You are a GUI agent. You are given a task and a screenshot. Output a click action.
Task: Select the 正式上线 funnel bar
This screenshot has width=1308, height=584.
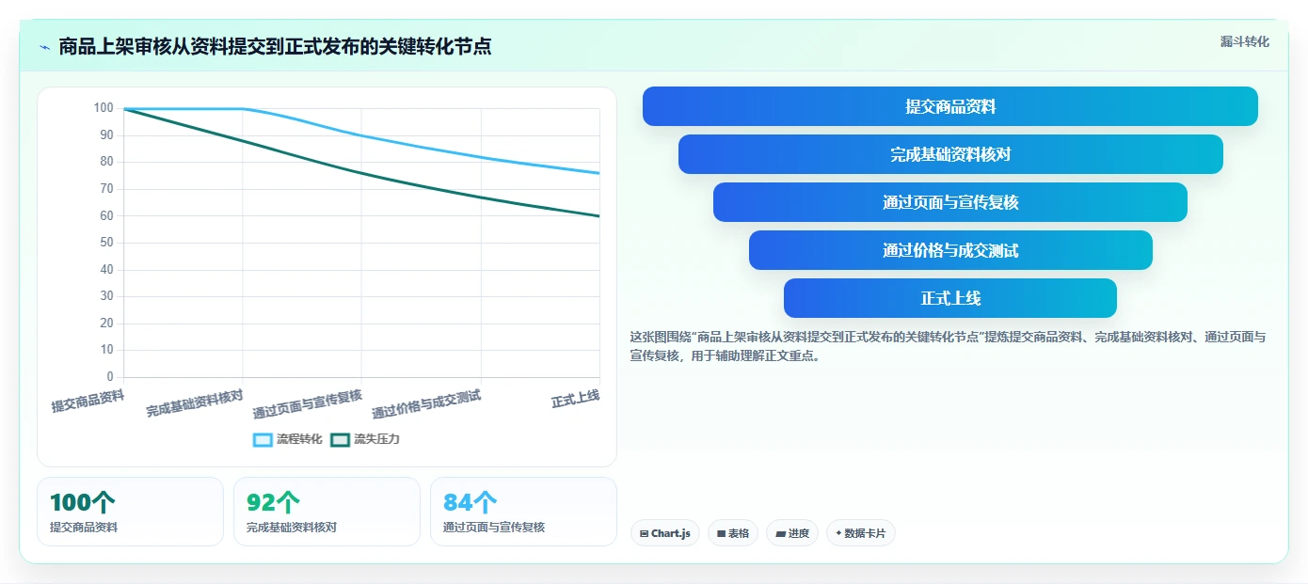tap(950, 298)
